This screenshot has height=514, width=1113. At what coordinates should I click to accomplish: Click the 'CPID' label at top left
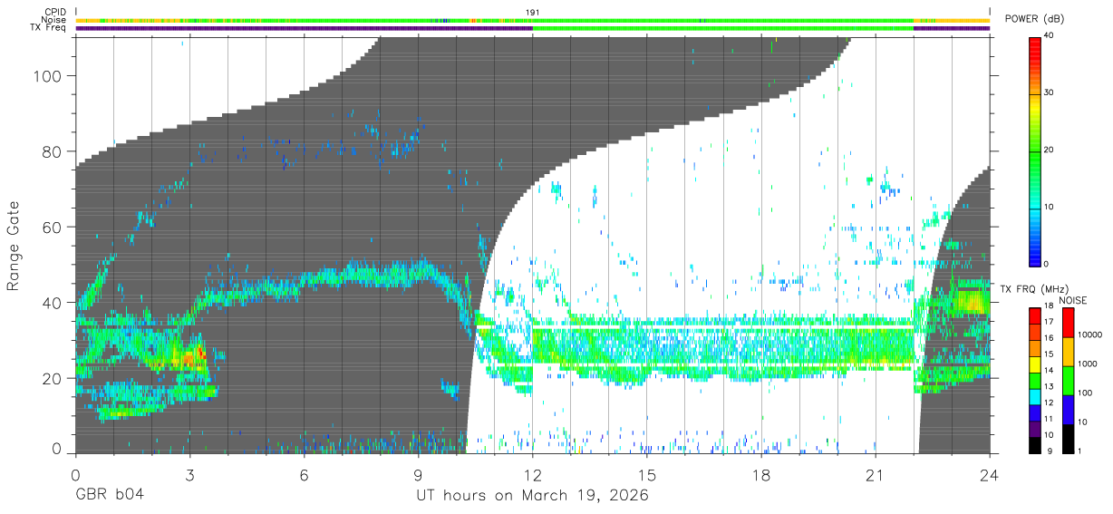[55, 12]
